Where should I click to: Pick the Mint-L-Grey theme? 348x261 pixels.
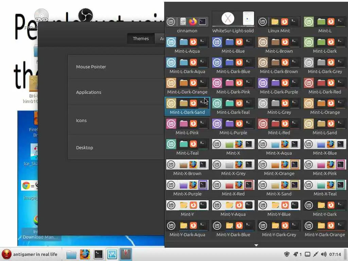(279, 103)
